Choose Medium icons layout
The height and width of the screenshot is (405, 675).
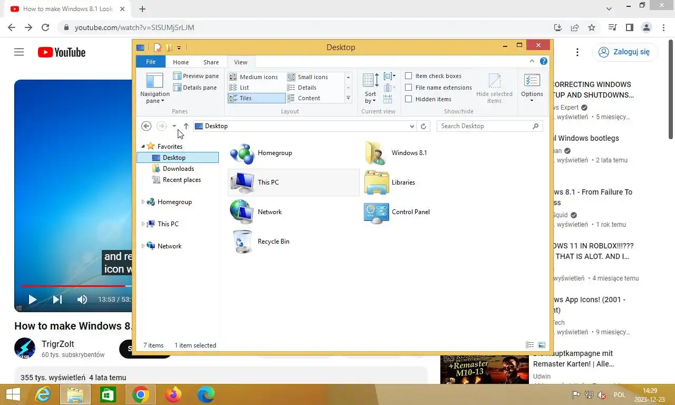click(254, 77)
